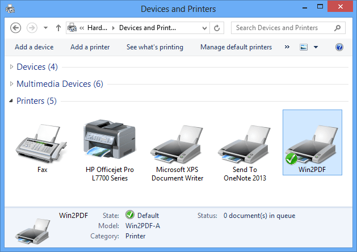Close the Devices and Printers window
Viewport: 357px width, 252px height.
click(341, 7)
